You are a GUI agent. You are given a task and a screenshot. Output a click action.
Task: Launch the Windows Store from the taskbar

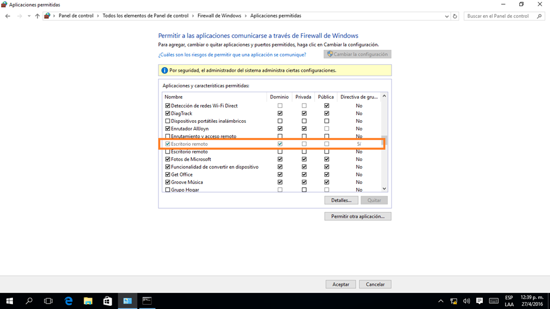(x=107, y=300)
